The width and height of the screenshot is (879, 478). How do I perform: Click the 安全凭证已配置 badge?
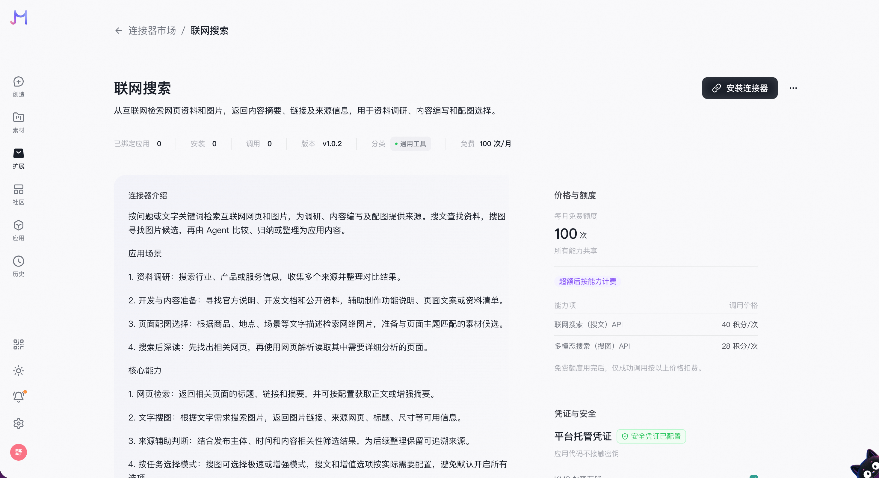(x=651, y=436)
